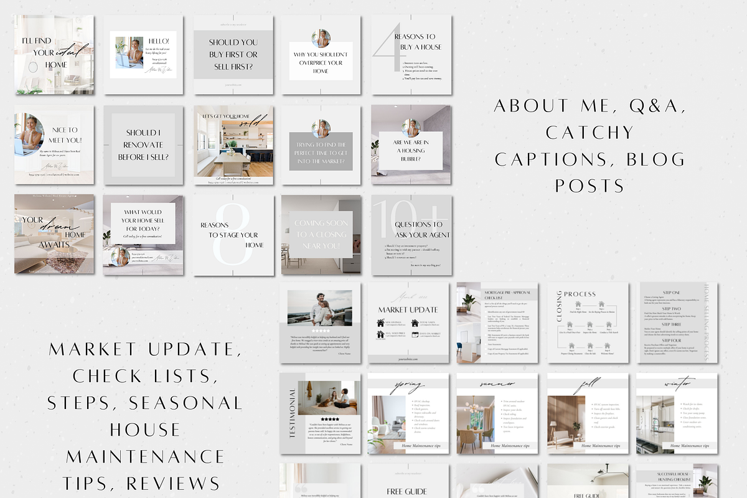Select the couple-on-beach review card

(320, 322)
